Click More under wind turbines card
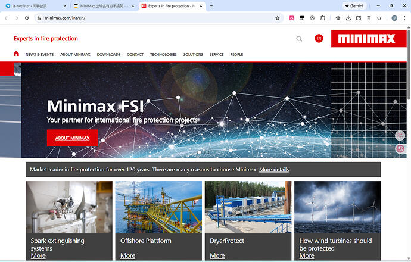This screenshot has width=411, height=262. (307, 255)
